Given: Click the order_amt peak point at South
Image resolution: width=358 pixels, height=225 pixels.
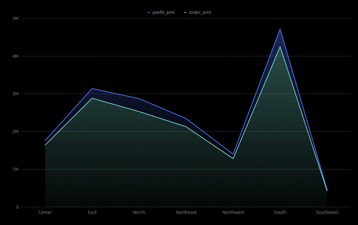Looking at the screenshot, I should [x=280, y=46].
